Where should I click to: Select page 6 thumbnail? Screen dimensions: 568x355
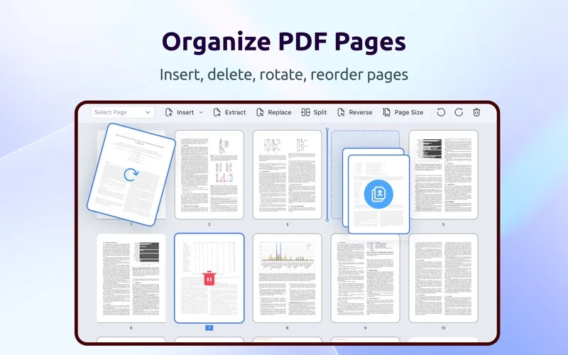pyautogui.click(x=131, y=278)
